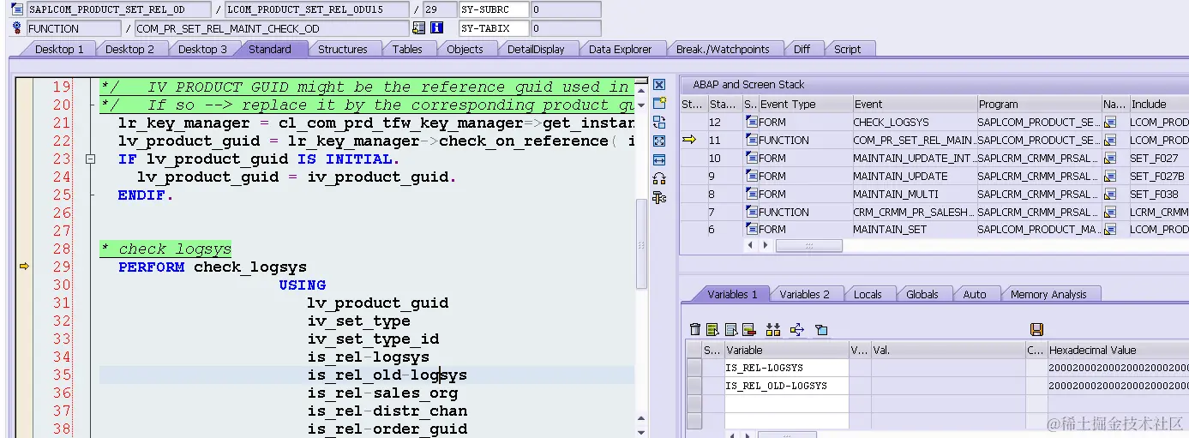Click code line 'is_rel-sales_org'
The height and width of the screenshot is (438, 1189).
(383, 393)
